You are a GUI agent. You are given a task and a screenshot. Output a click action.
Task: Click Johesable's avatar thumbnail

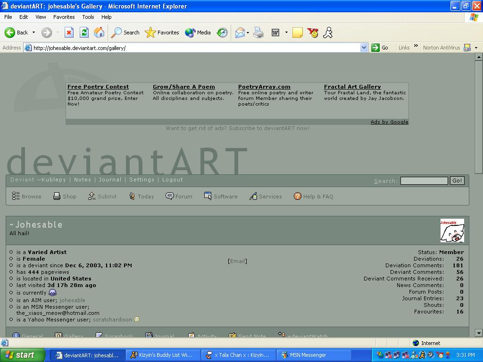coord(452,230)
